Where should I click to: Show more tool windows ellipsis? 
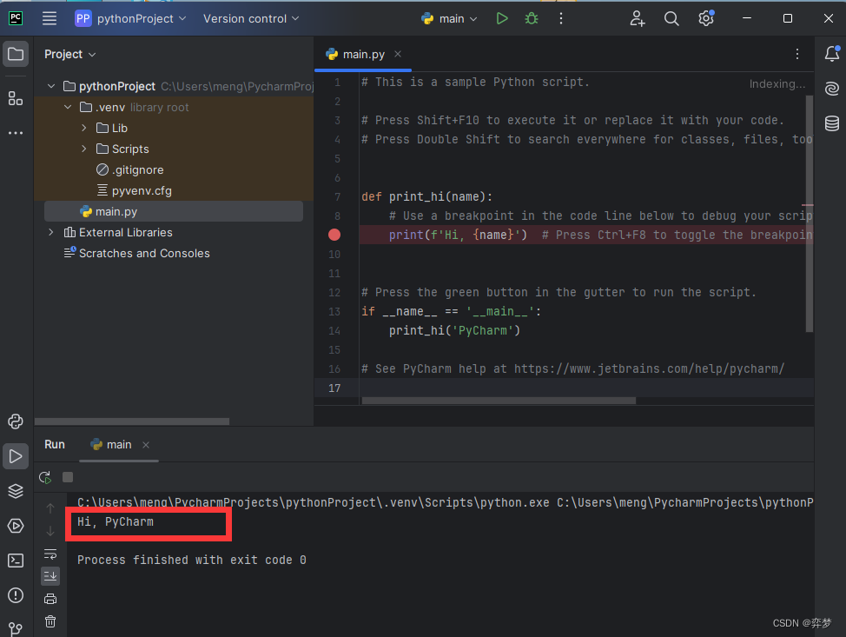[16, 132]
